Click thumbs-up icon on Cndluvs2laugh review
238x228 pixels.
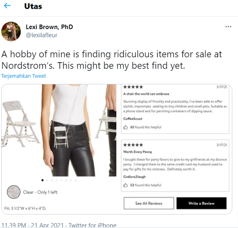125,185
